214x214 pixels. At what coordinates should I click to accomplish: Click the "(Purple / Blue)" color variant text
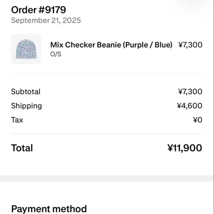[x=148, y=45]
